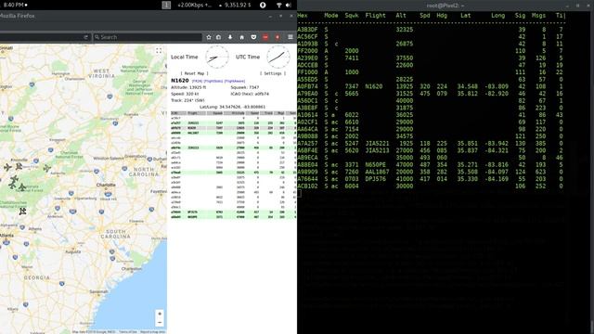Select the N650PE row in browser aircraft table

(233, 217)
